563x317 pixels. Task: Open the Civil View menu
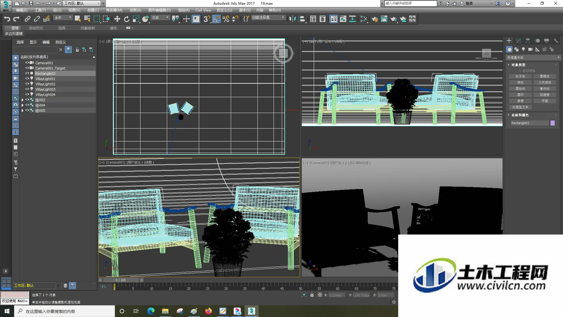point(203,10)
